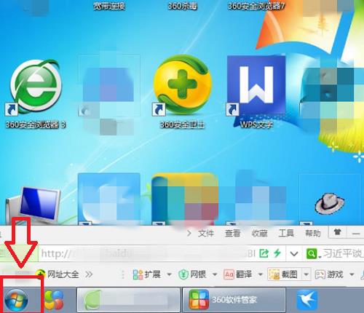Expand the 网银 dropdown arrow
The width and height of the screenshot is (364, 313).
[215, 274]
